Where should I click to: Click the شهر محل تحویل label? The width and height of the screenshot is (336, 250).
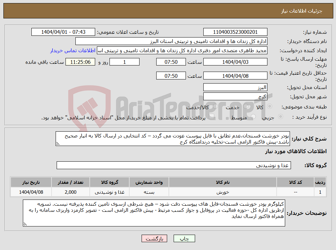coord(308,97)
